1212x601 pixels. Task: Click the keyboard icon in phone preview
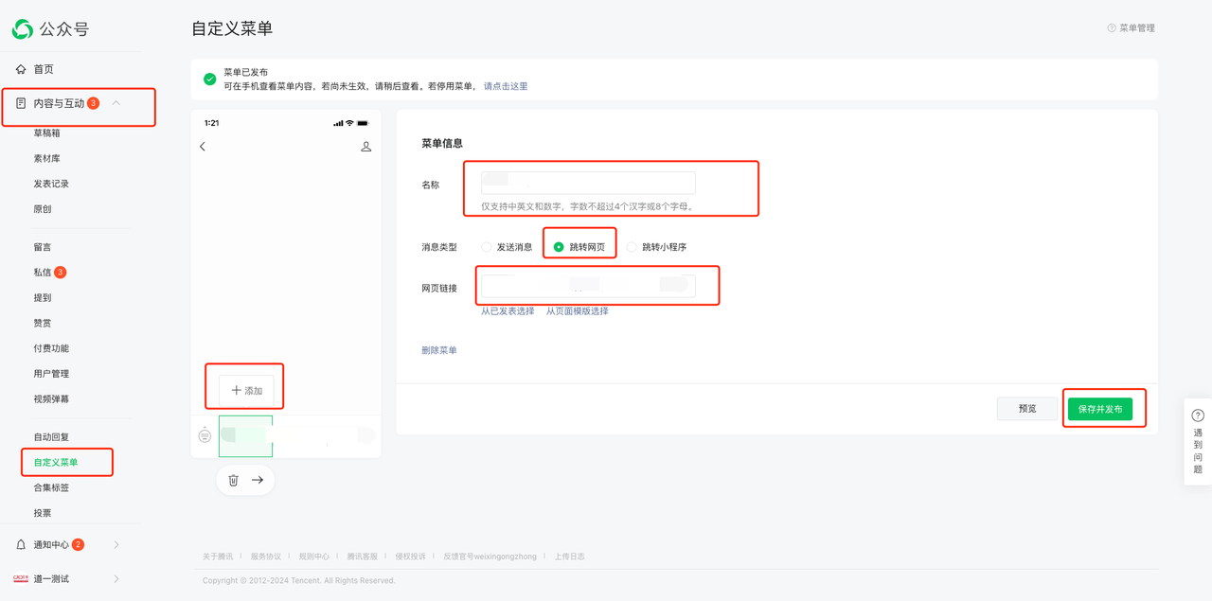pos(205,435)
